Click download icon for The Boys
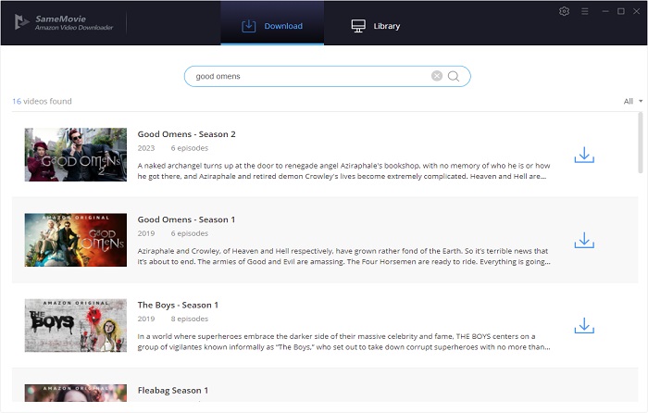This screenshot has height=413, width=648. [584, 325]
